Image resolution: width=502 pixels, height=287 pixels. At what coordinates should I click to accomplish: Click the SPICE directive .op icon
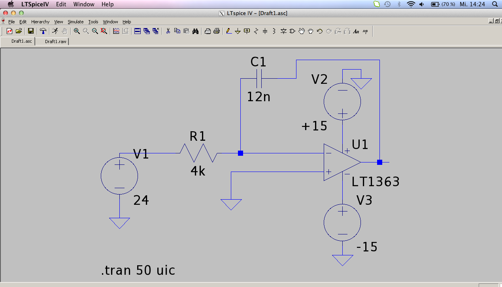coord(365,31)
